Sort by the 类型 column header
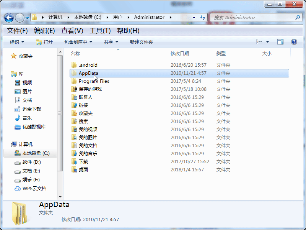306x230 pixels. (221, 53)
